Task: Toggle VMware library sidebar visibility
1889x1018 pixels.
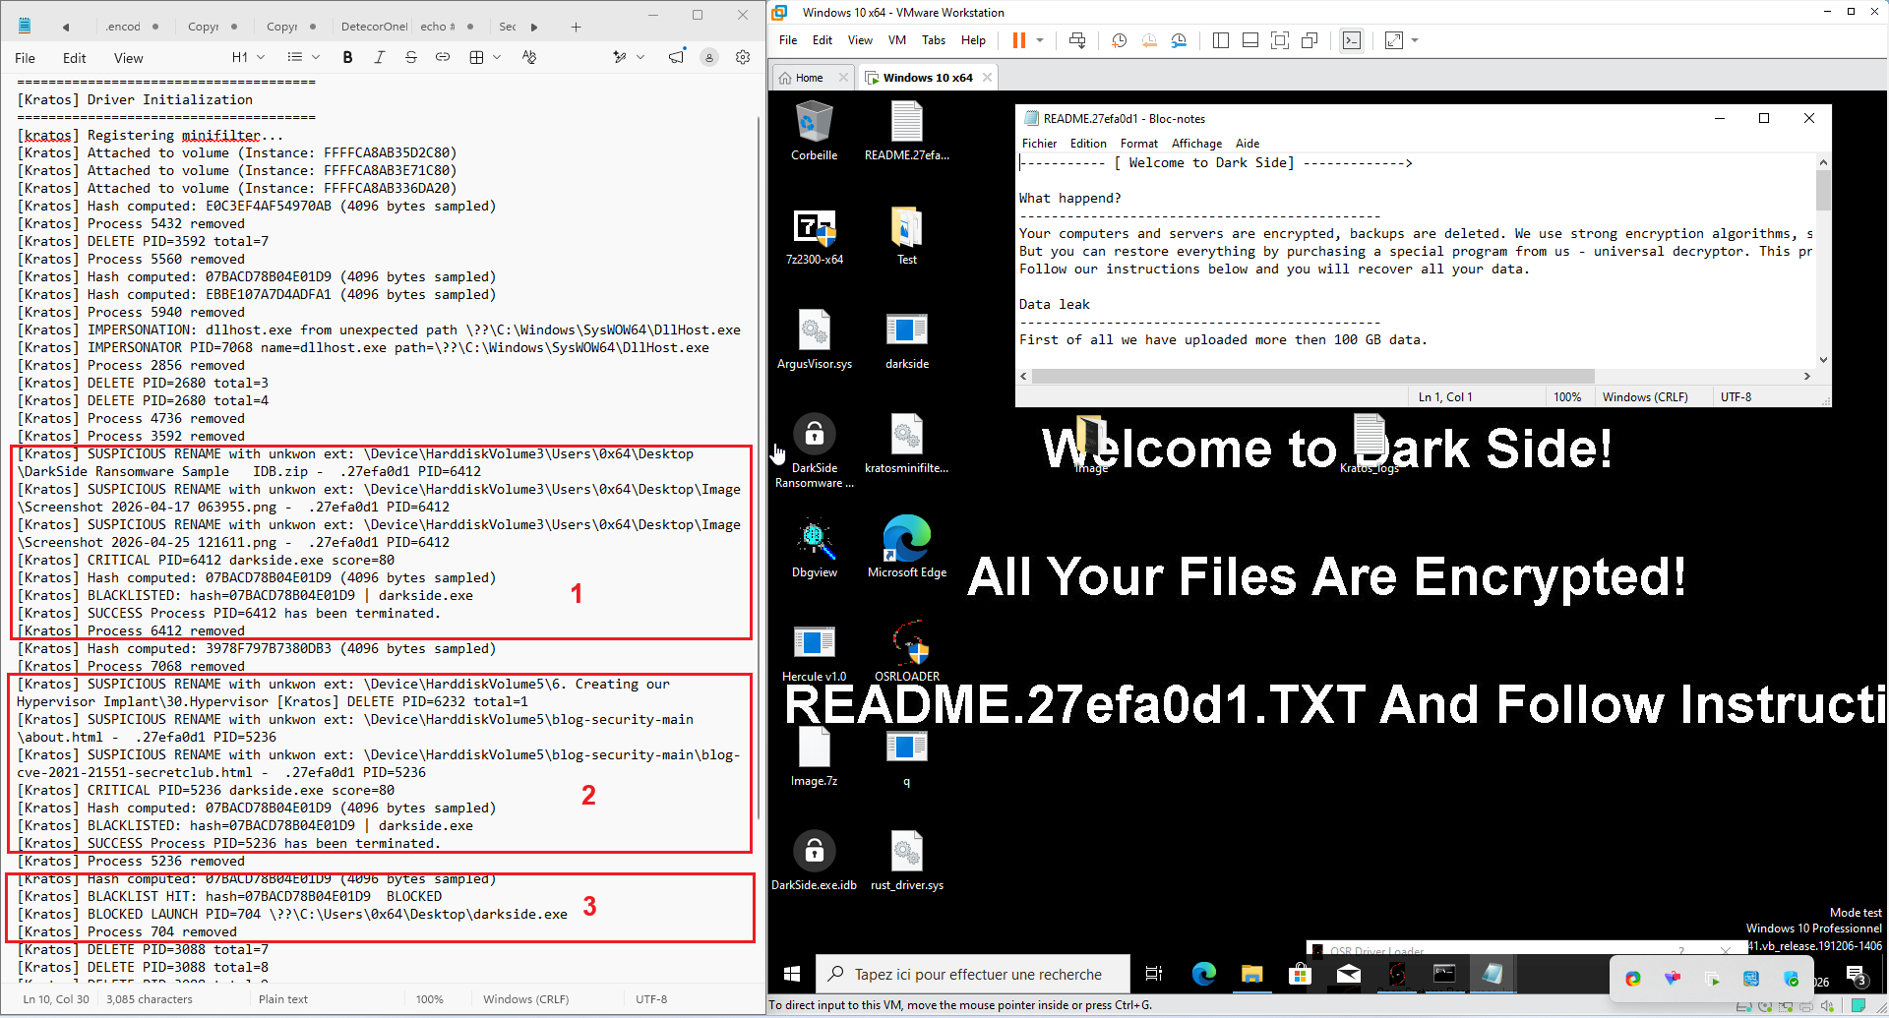Action: 1221,40
